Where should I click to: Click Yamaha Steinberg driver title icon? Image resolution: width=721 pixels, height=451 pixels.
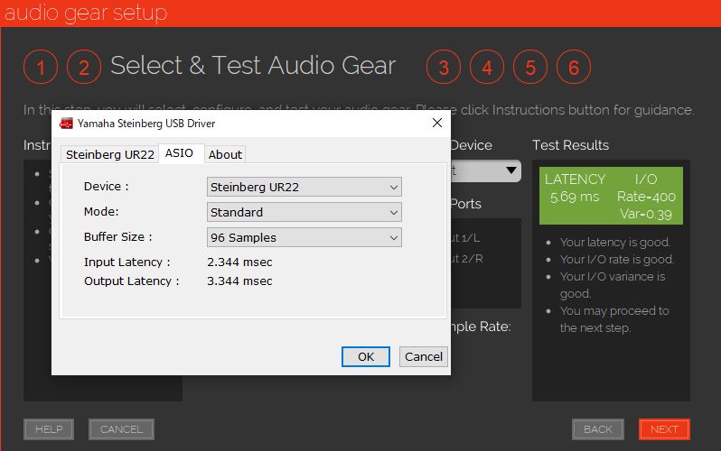tap(67, 123)
